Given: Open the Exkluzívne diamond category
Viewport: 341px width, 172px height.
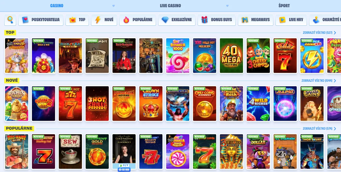Looking at the screenshot, I should click(x=177, y=20).
